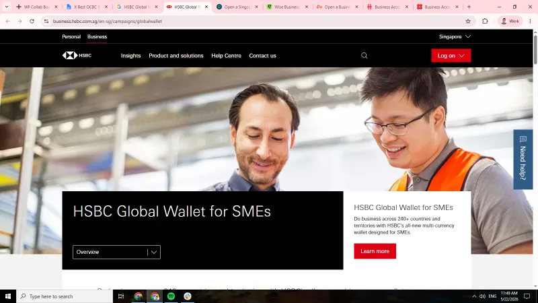Click the ENG language indicator
Viewport: 538px width, 303px height.
pyautogui.click(x=492, y=296)
